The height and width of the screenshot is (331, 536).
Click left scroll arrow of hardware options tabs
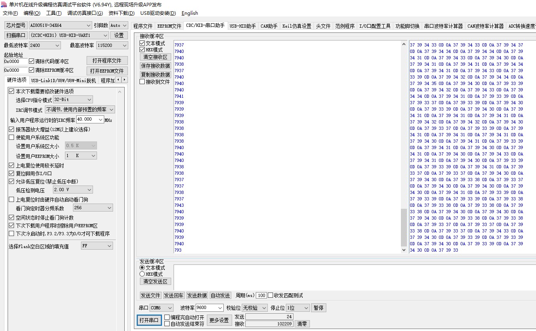coord(118,80)
